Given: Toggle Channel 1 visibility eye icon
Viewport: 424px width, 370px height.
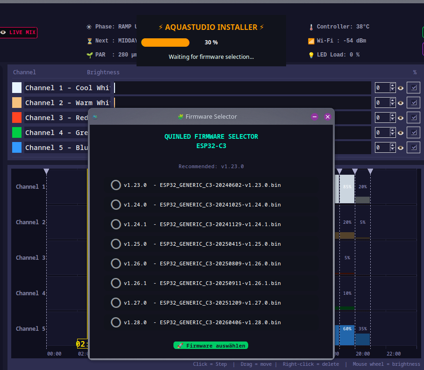Looking at the screenshot, I should point(401,88).
